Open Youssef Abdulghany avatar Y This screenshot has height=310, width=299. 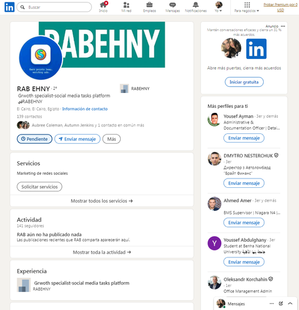[214, 243]
